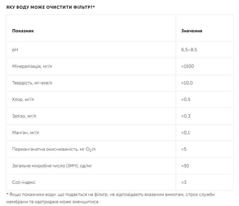The width and height of the screenshot is (239, 206).
Task: Select the "Твердість, мг-екв/л" cell
Action: pyautogui.click(x=32, y=83)
